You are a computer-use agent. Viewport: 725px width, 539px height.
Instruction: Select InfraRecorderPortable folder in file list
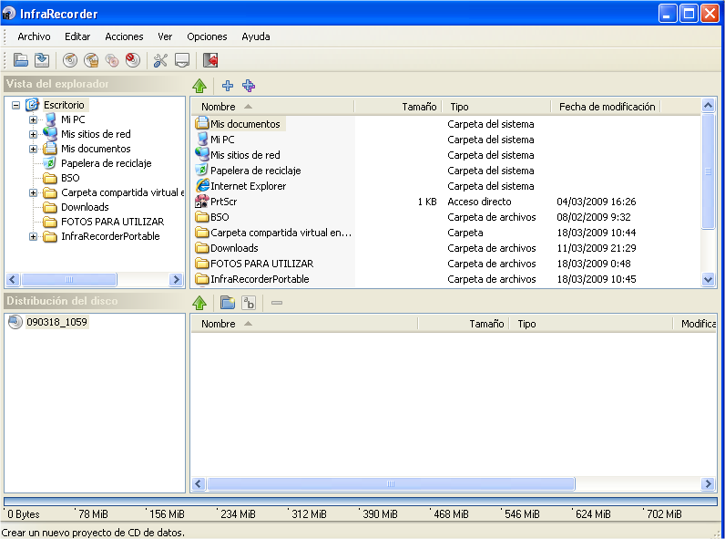tap(252, 279)
